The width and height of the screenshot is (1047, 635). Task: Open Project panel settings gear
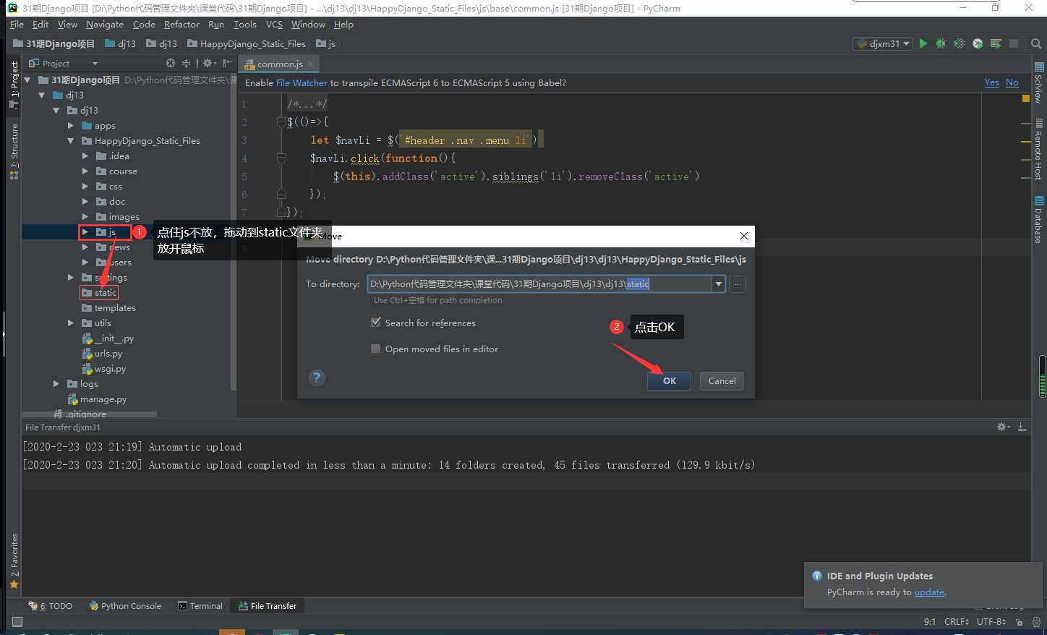pyautogui.click(x=208, y=63)
